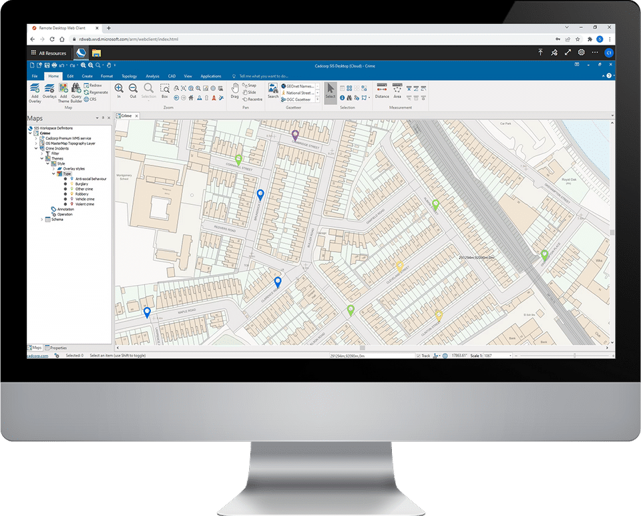Toggle visibility dot for Anti-social behaviour
The height and width of the screenshot is (516, 641).
65,179
